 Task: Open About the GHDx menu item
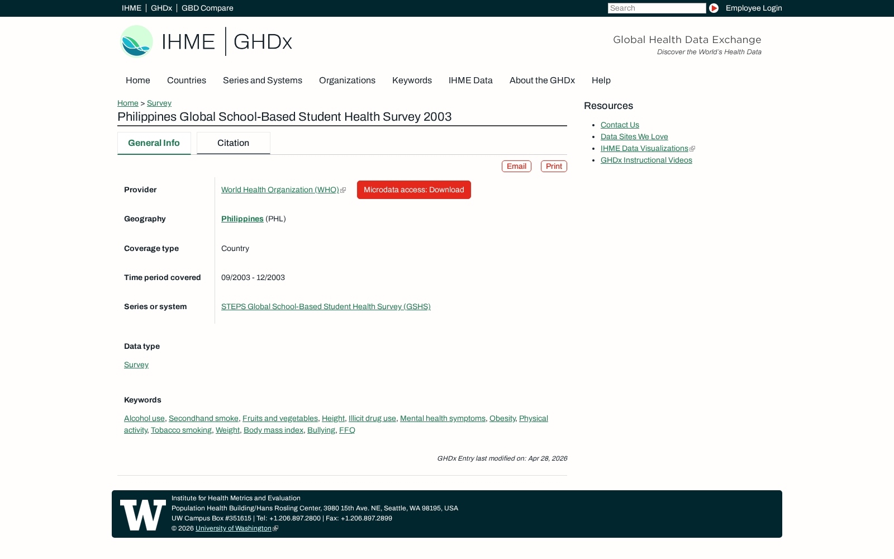(542, 80)
